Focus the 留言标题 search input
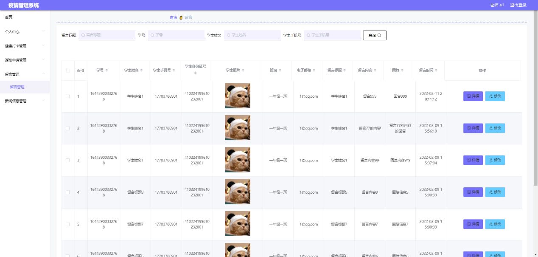Image resolution: width=538 pixels, height=257 pixels. pyautogui.click(x=107, y=35)
